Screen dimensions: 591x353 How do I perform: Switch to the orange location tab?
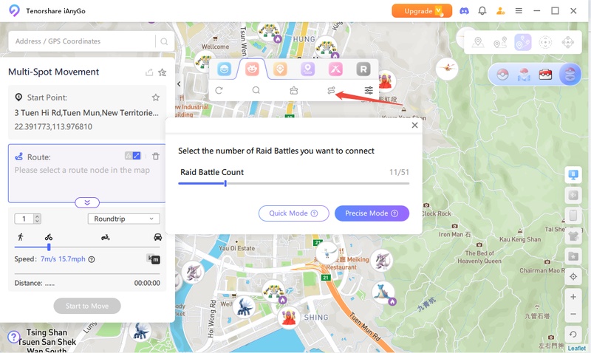tap(280, 69)
